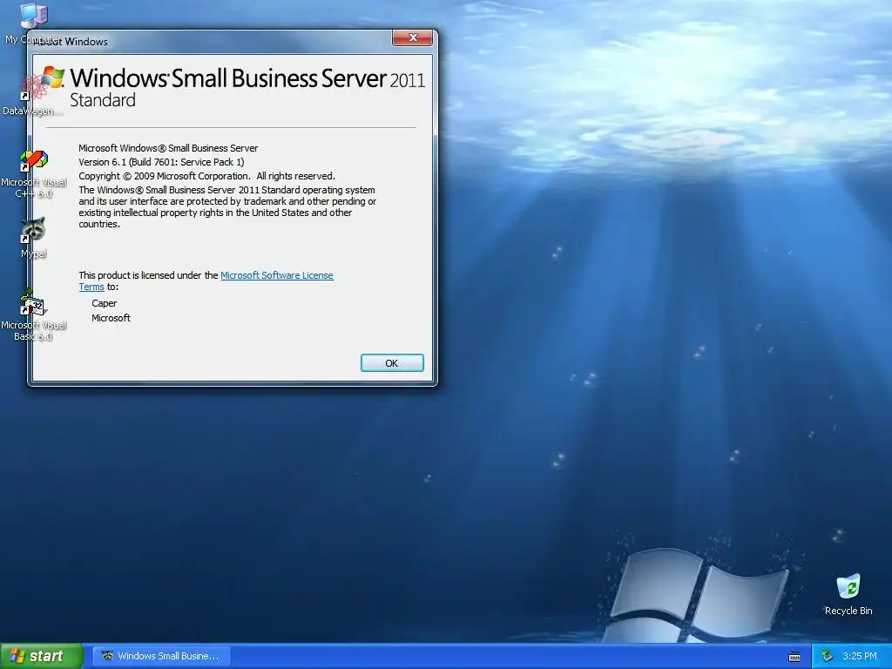Click the licensee name 'Caper'

[x=105, y=303]
